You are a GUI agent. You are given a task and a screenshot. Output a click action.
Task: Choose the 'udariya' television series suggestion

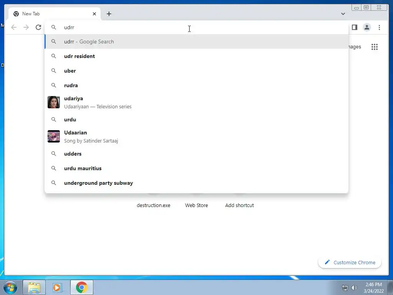196,102
